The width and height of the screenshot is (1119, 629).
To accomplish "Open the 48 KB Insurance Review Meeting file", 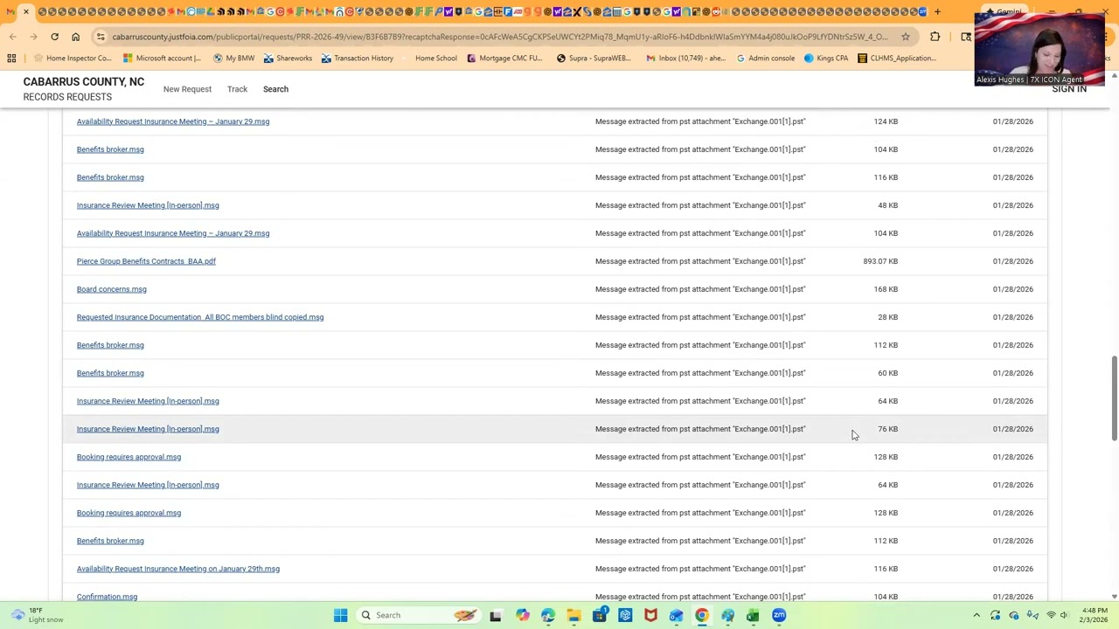I will pyautogui.click(x=148, y=205).
